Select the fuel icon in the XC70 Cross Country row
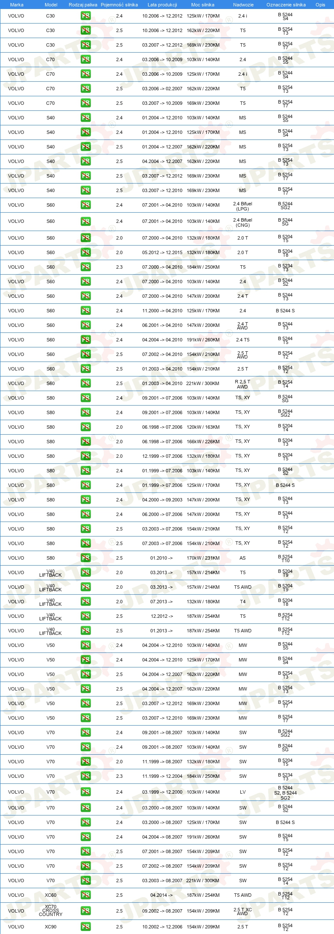 coord(85,911)
